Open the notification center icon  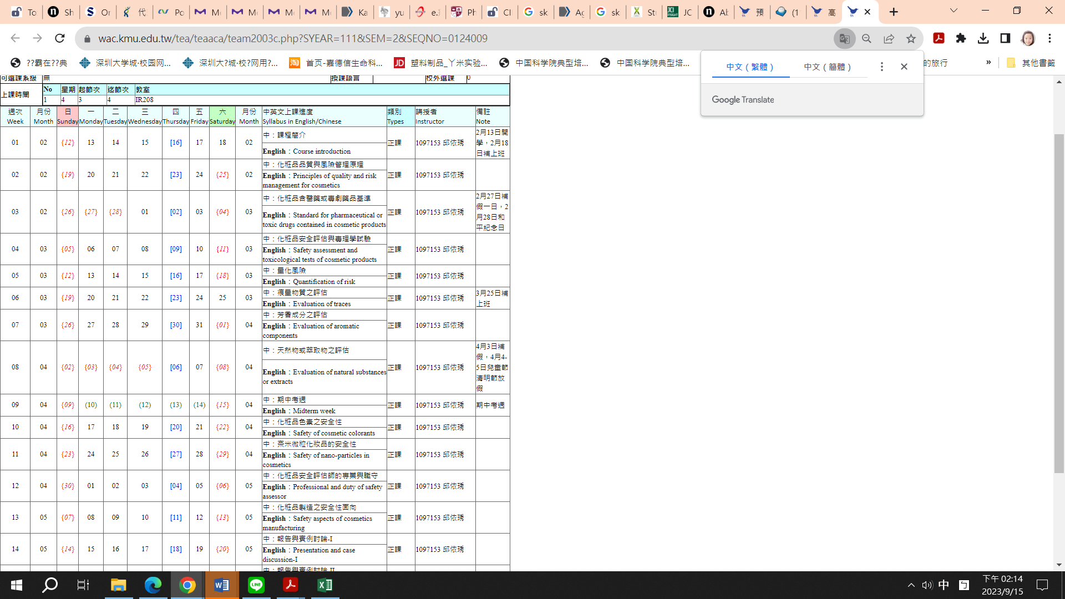(x=1042, y=585)
